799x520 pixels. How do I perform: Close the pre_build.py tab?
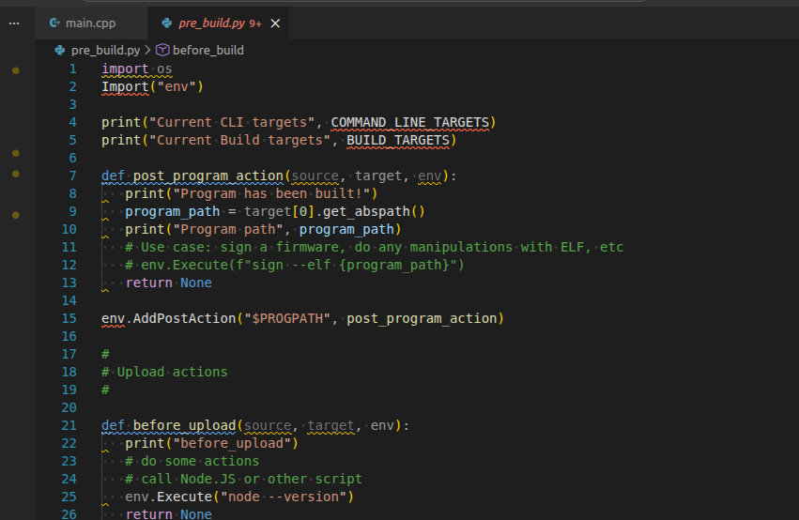(x=274, y=23)
